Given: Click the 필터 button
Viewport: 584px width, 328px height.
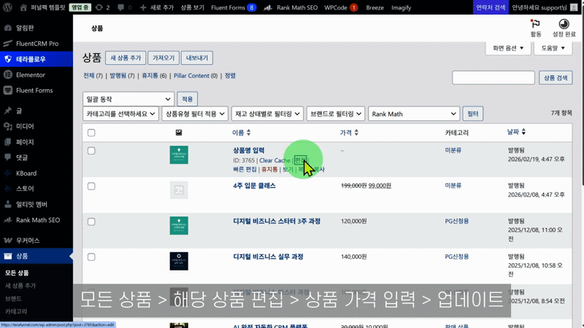Looking at the screenshot, I should pyautogui.click(x=472, y=114).
